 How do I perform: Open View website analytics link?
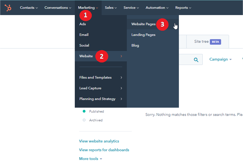pyautogui.click(x=99, y=141)
